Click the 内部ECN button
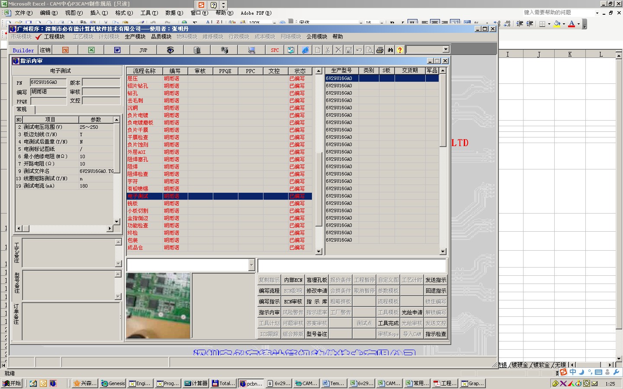The image size is (623, 389). point(293,280)
